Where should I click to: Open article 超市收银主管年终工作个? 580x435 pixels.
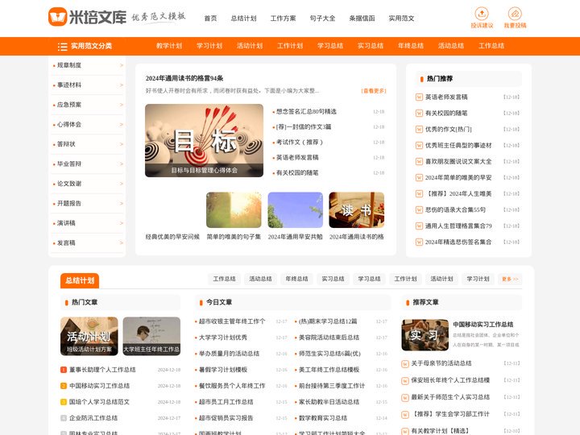pos(232,321)
